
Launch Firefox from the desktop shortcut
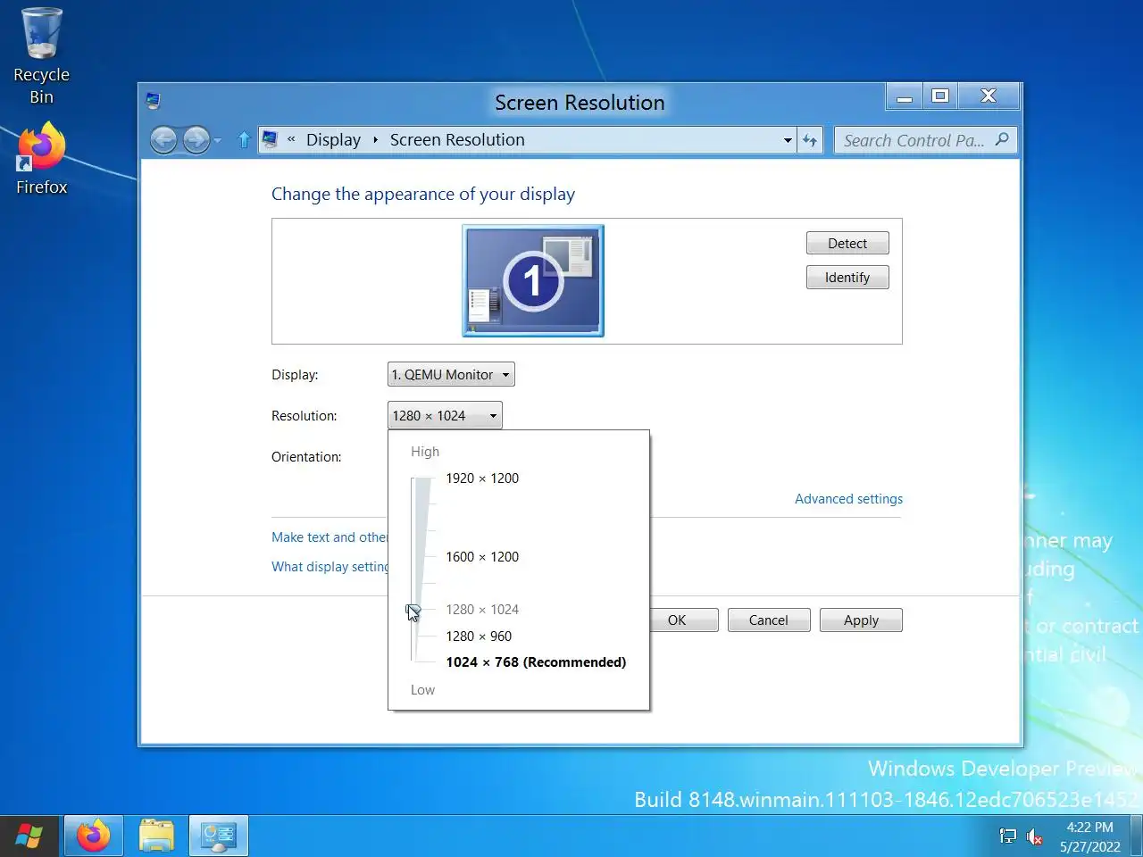[x=41, y=159]
